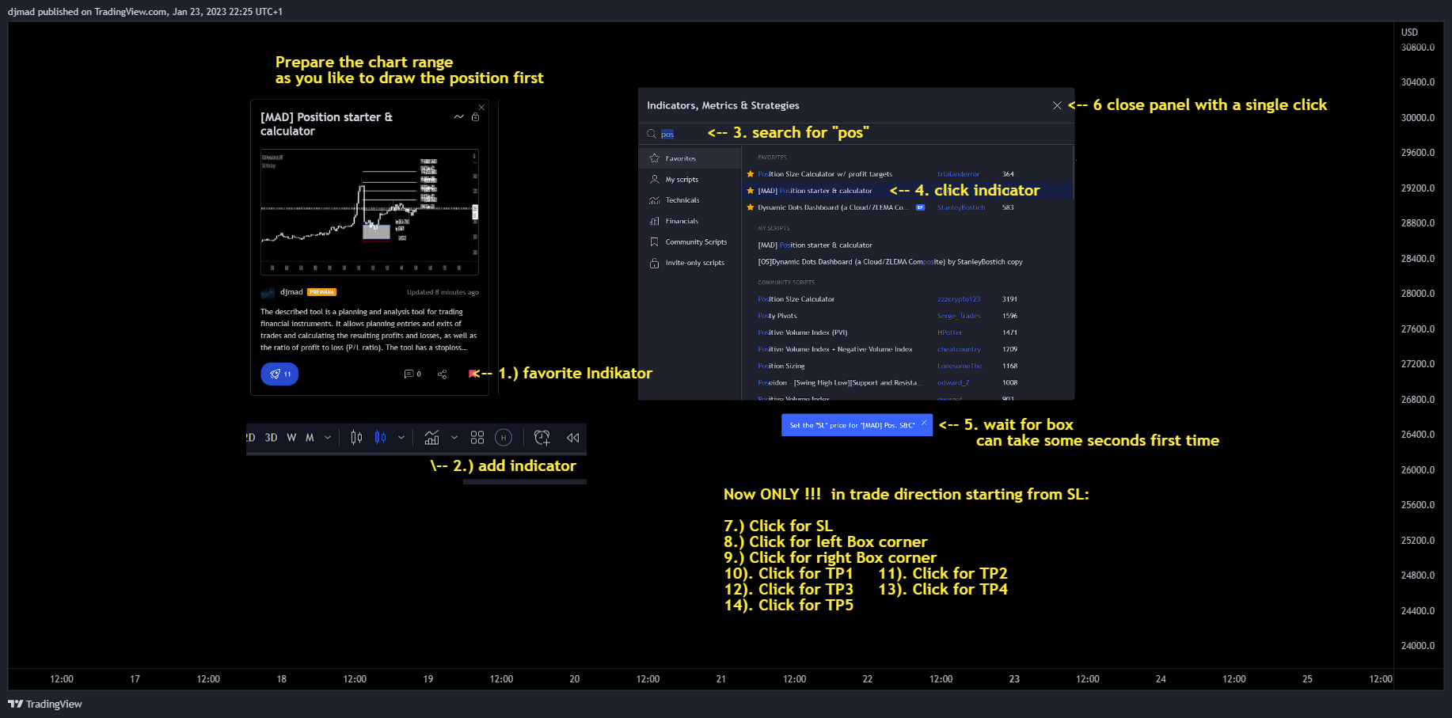Expand the chevron next to Indicators icon
Screen dimensions: 1452x718
coord(454,438)
